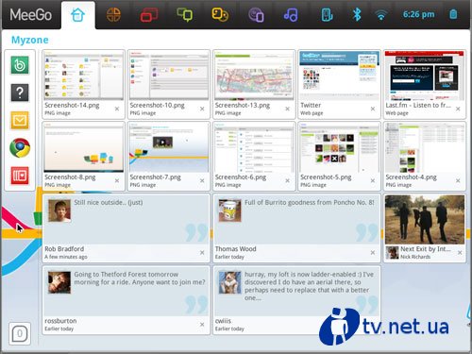
Task: Open the Next Exit album tile
Action: pyautogui.click(x=425, y=228)
